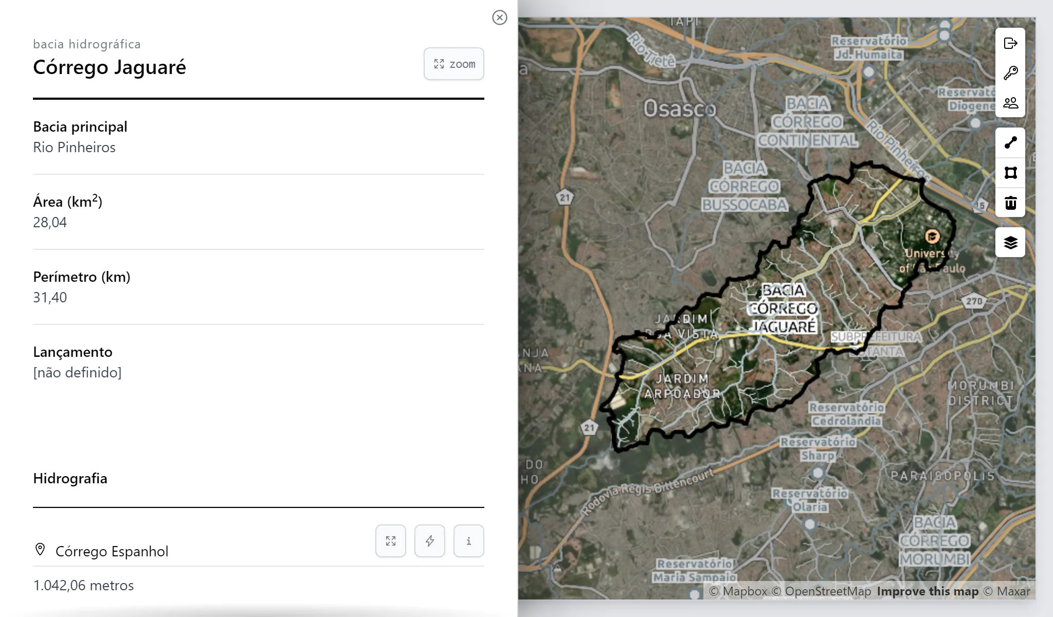Click the Bacia Córrego Bussocaba label
Viewport: 1053px width, 617px height.
[x=745, y=187]
